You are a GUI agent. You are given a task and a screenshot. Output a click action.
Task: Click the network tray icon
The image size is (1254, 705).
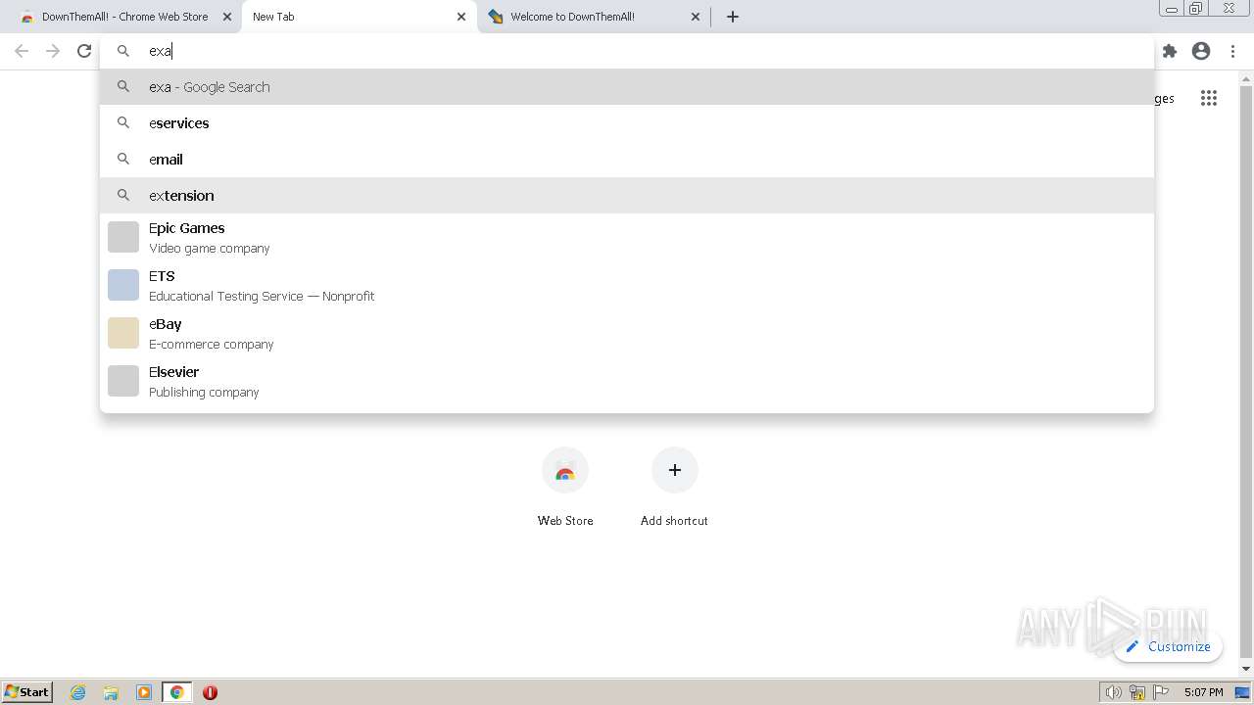[1137, 692]
